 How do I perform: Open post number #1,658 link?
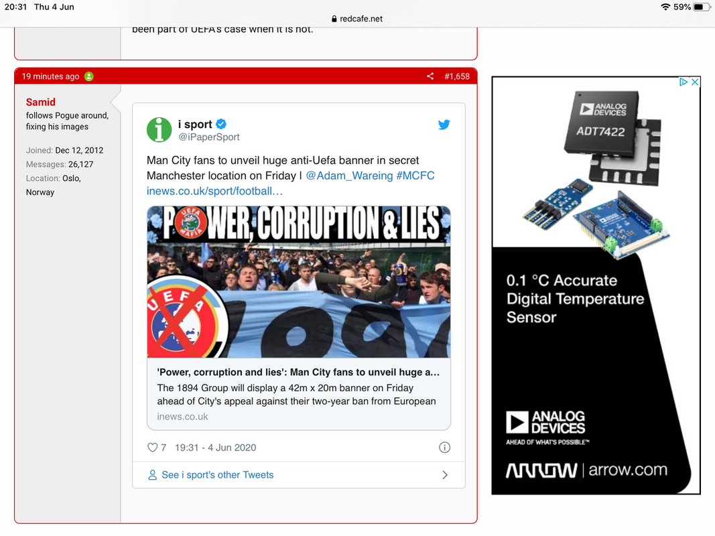coord(457,76)
